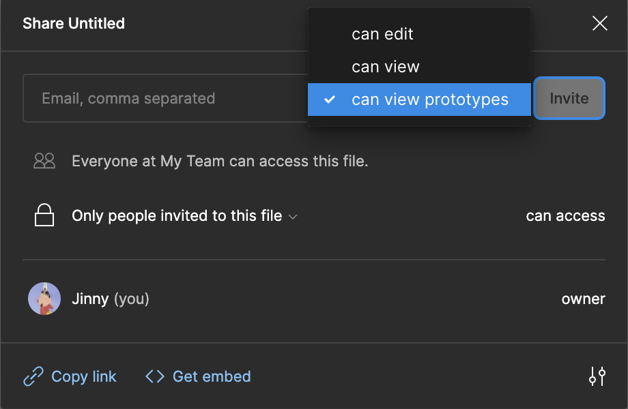
Task: Click the embed code brackets icon
Action: 155,376
